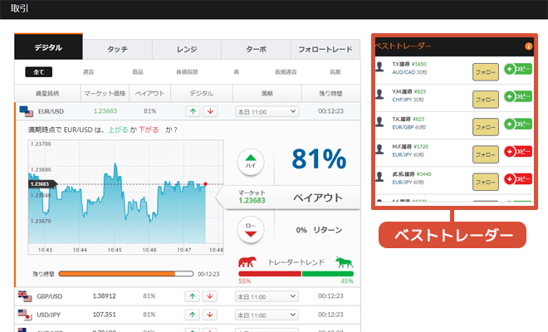
Task: Click the GBP/USD flag icon
Action: pyautogui.click(x=25, y=296)
